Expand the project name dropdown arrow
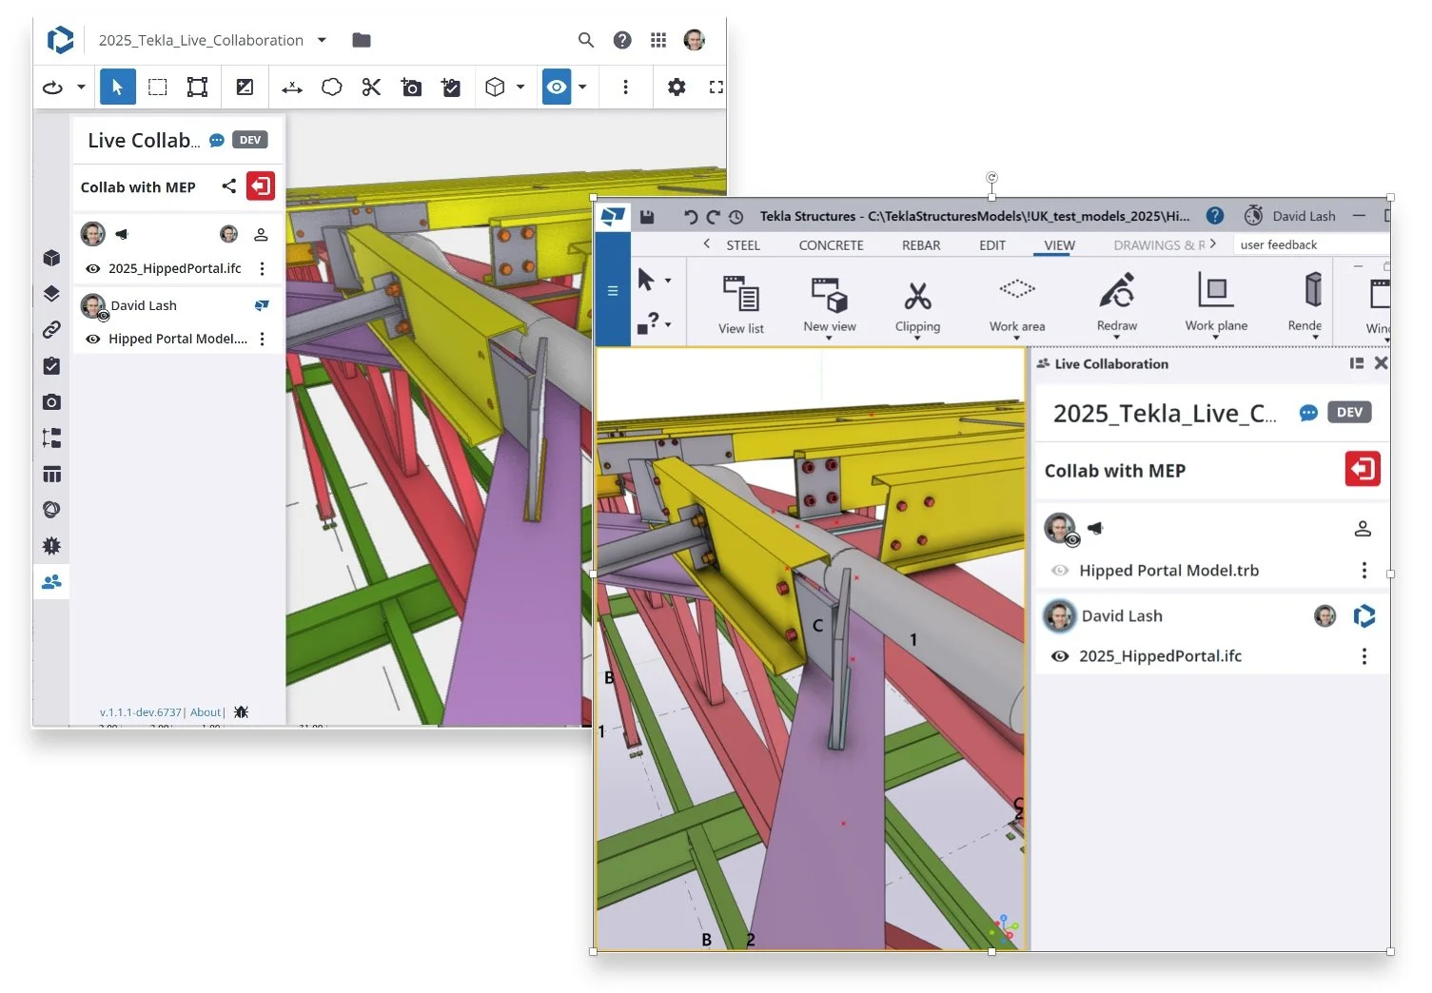The image size is (1432, 993). (322, 40)
